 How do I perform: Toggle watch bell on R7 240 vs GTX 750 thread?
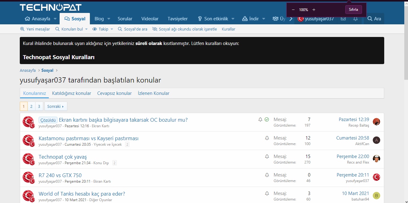(x=267, y=175)
